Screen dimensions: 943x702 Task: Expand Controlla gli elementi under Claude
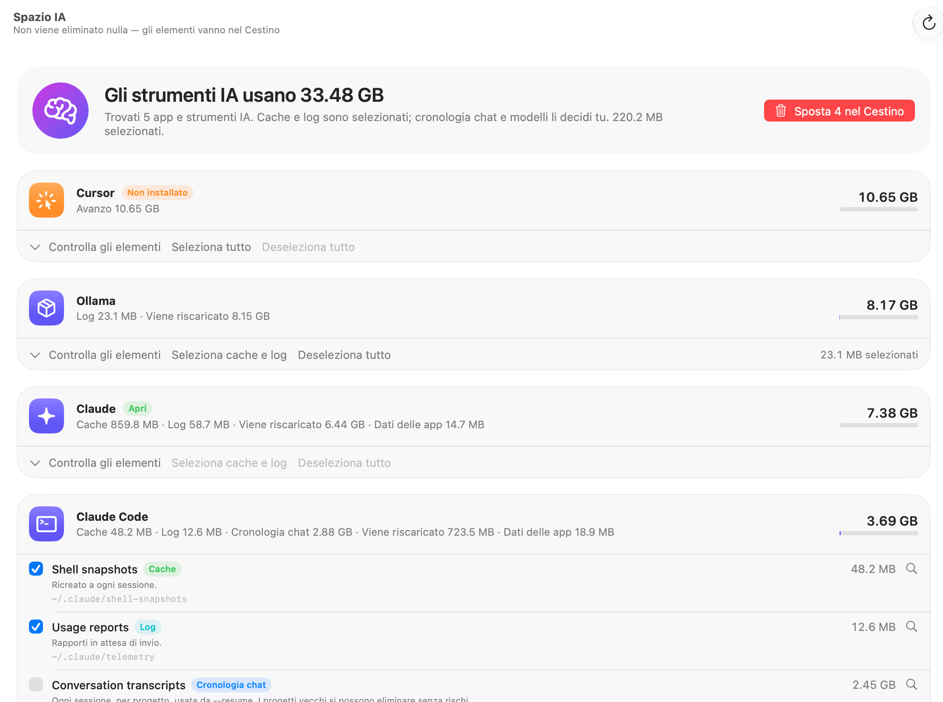pyautogui.click(x=96, y=463)
